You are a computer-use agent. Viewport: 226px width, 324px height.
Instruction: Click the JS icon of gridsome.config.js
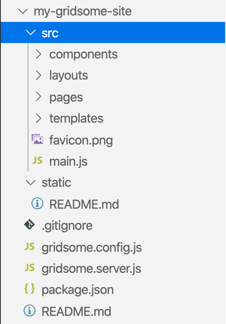coord(30,246)
